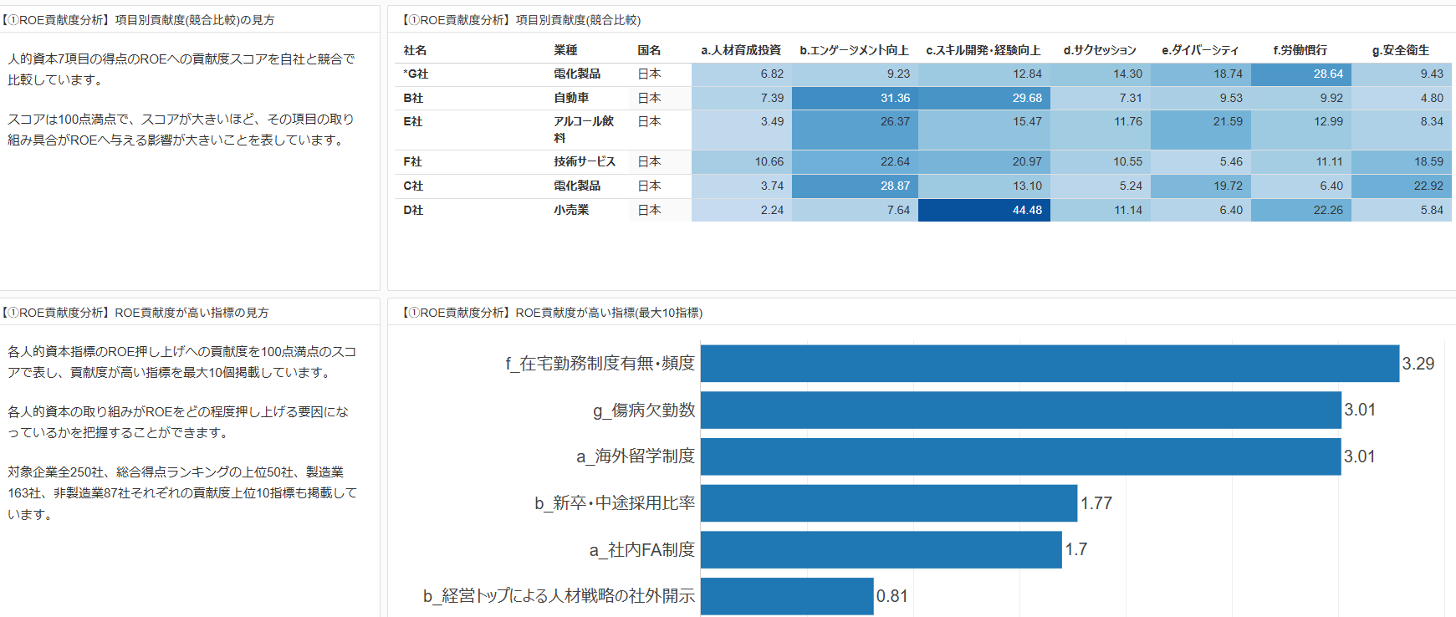Click the 28.64 cell in the G社 row
Viewport: 1456px width, 617px height.
(1300, 74)
